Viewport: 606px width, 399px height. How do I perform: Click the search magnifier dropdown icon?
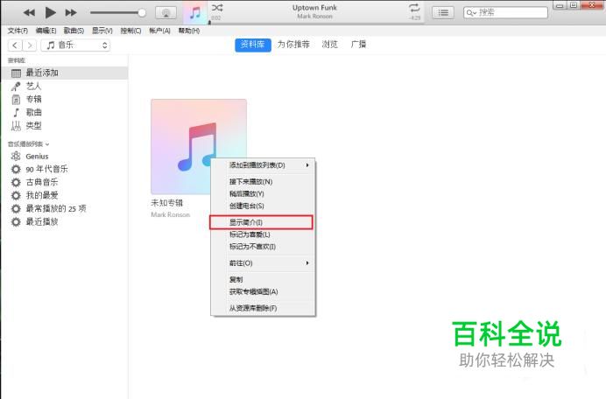pyautogui.click(x=471, y=13)
